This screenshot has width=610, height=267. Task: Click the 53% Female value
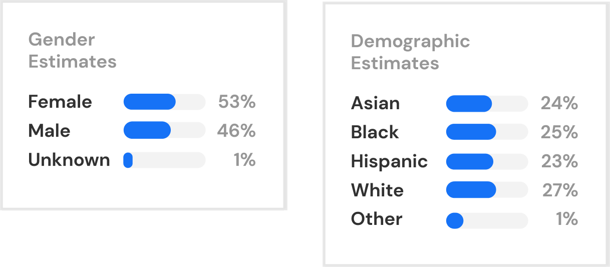[x=237, y=102]
